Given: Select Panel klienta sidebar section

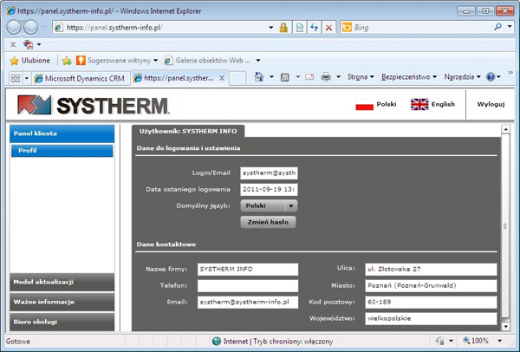Looking at the screenshot, I should [x=62, y=134].
